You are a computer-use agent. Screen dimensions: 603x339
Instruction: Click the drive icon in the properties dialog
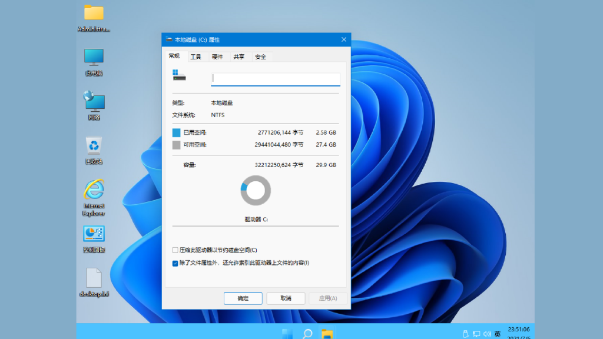[x=179, y=75]
